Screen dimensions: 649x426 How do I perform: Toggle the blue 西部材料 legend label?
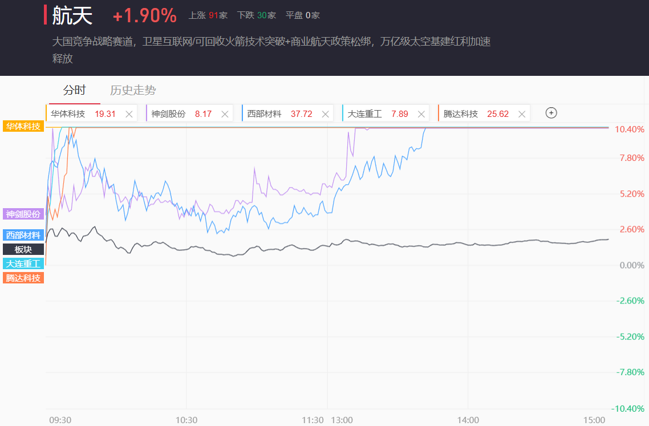pyautogui.click(x=23, y=235)
